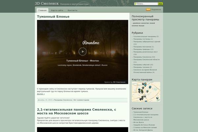Click the 3D Смоленск link in panorama credit
198x132 pixels.
point(119,82)
